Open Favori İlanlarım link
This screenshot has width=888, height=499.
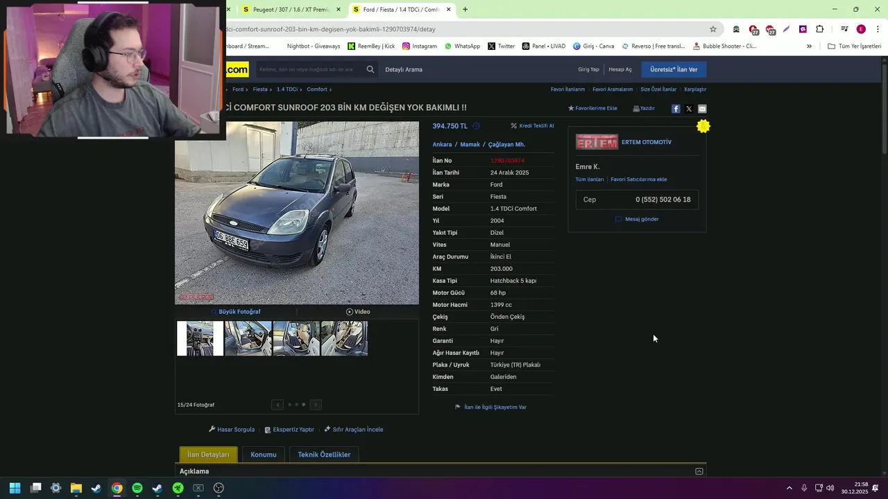(567, 89)
